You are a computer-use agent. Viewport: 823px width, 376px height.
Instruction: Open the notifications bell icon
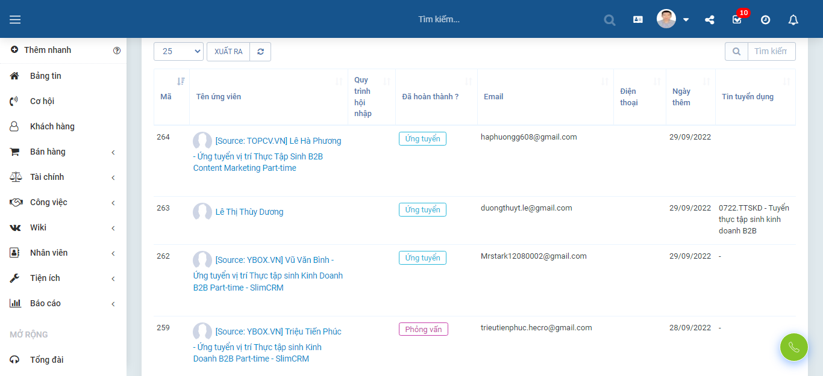tap(793, 20)
